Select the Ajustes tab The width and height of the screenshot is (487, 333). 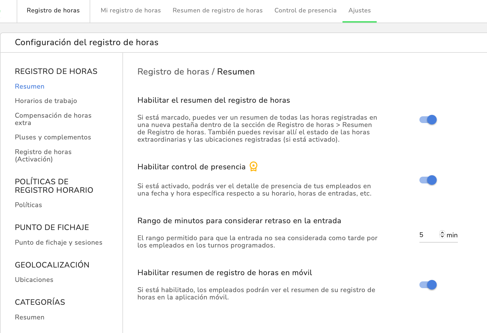pos(359,10)
